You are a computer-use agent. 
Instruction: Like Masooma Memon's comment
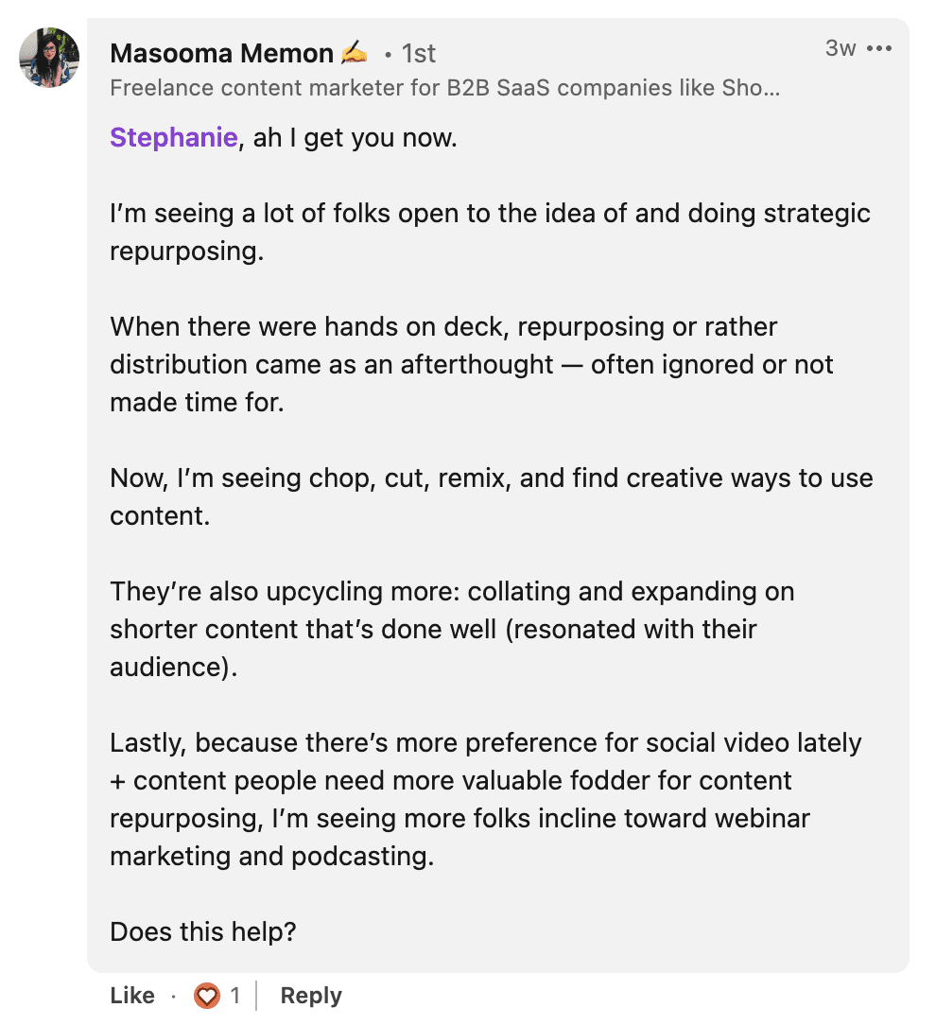132,996
